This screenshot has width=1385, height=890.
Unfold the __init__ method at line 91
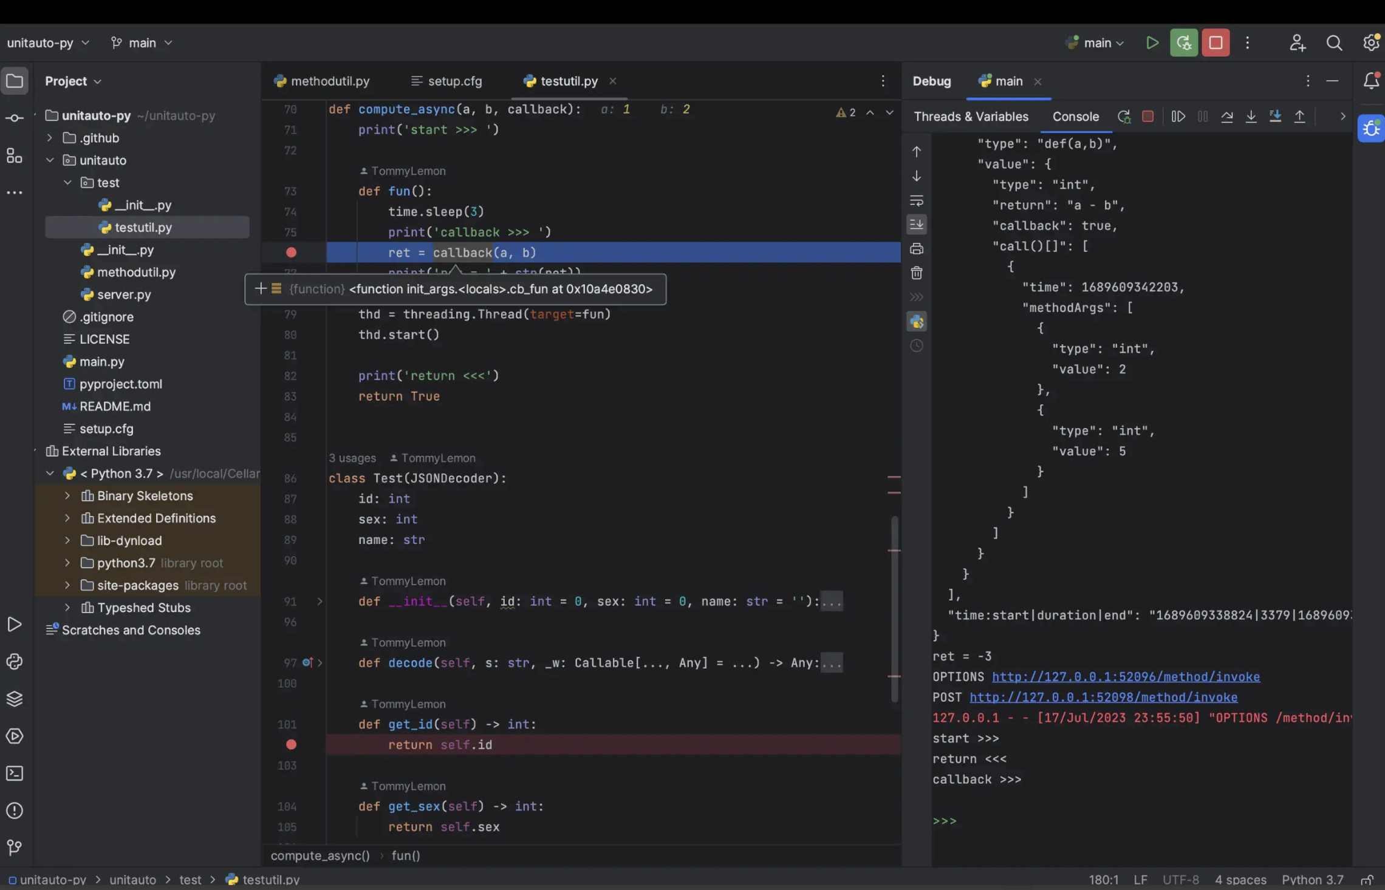tap(320, 602)
